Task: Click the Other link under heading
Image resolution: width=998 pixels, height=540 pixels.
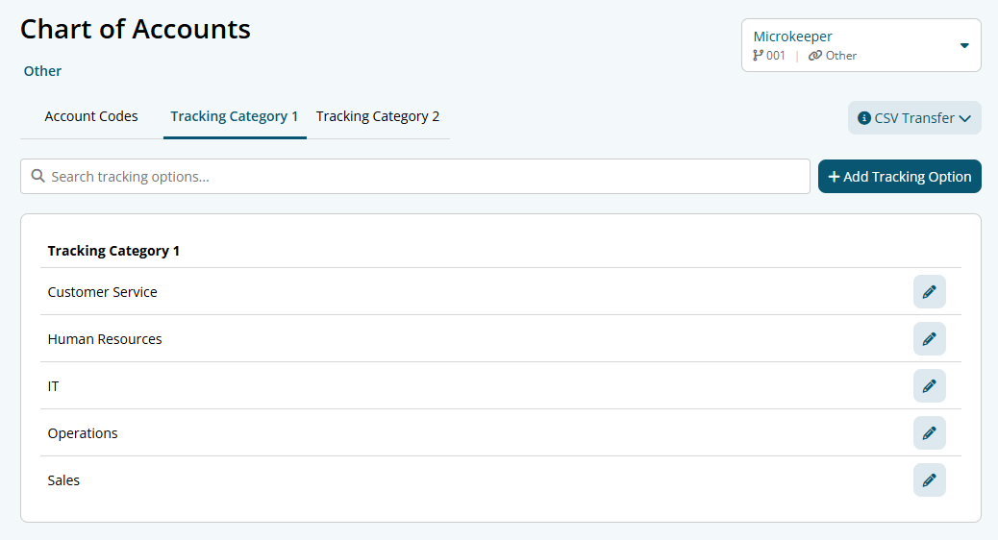Action: coord(42,71)
